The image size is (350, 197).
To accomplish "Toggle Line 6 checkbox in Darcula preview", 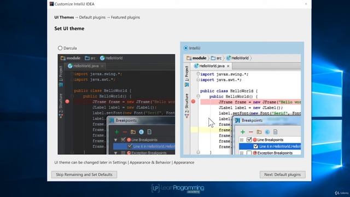I will click(130, 146).
